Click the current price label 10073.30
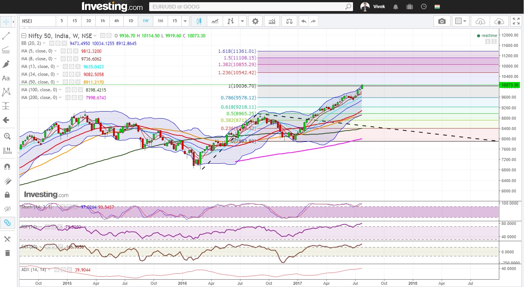This screenshot has width=524, height=287. 510,85
